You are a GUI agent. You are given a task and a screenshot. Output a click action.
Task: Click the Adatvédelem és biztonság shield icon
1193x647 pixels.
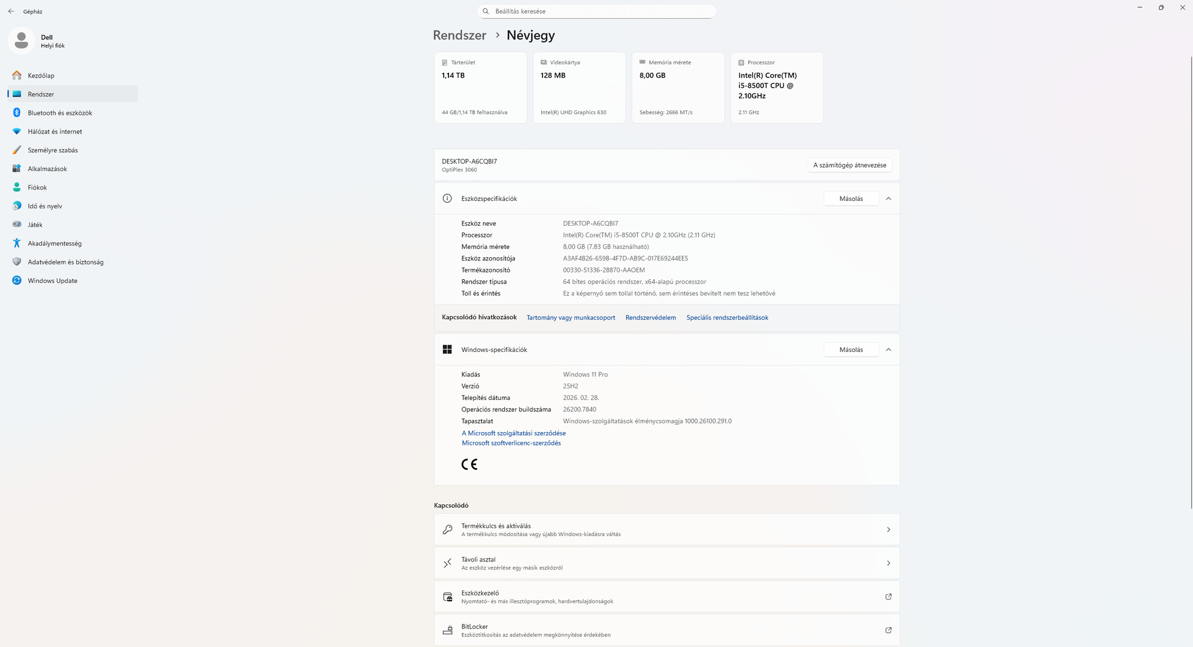pyautogui.click(x=17, y=262)
